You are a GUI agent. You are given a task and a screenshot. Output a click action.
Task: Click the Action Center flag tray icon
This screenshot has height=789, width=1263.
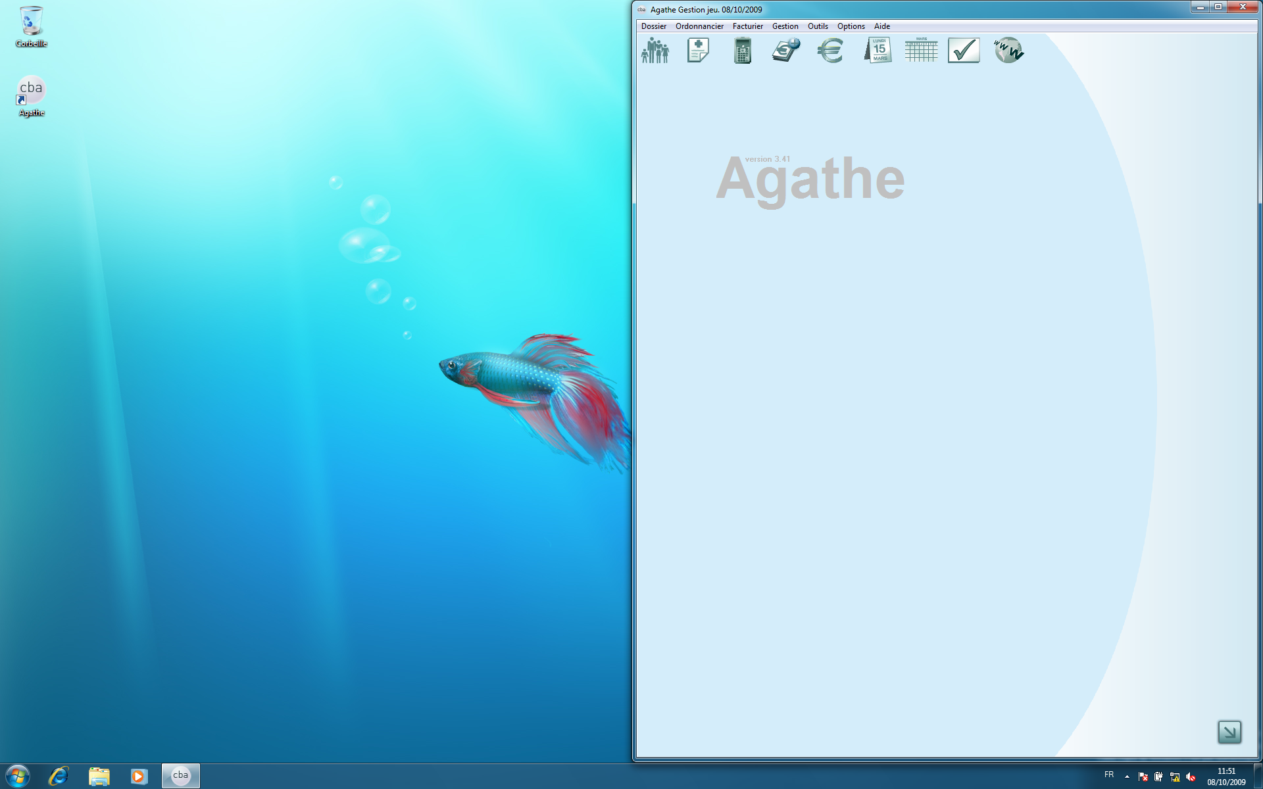1143,777
